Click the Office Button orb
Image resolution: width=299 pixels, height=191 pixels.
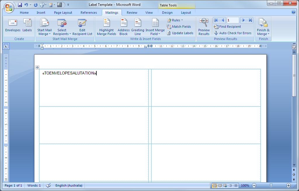[9, 8]
